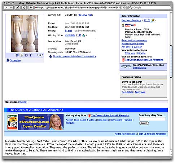Open the 31 bids history link
The height and width of the screenshot is (163, 175).
tap(69, 31)
